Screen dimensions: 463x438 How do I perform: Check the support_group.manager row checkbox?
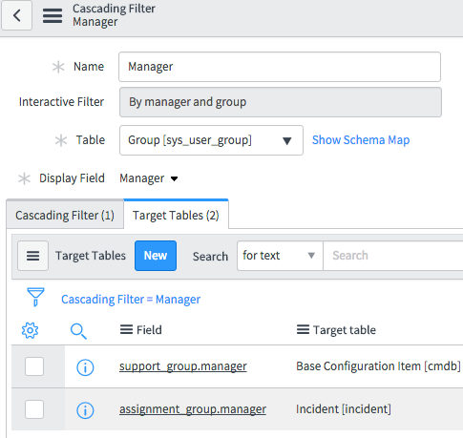[34, 366]
